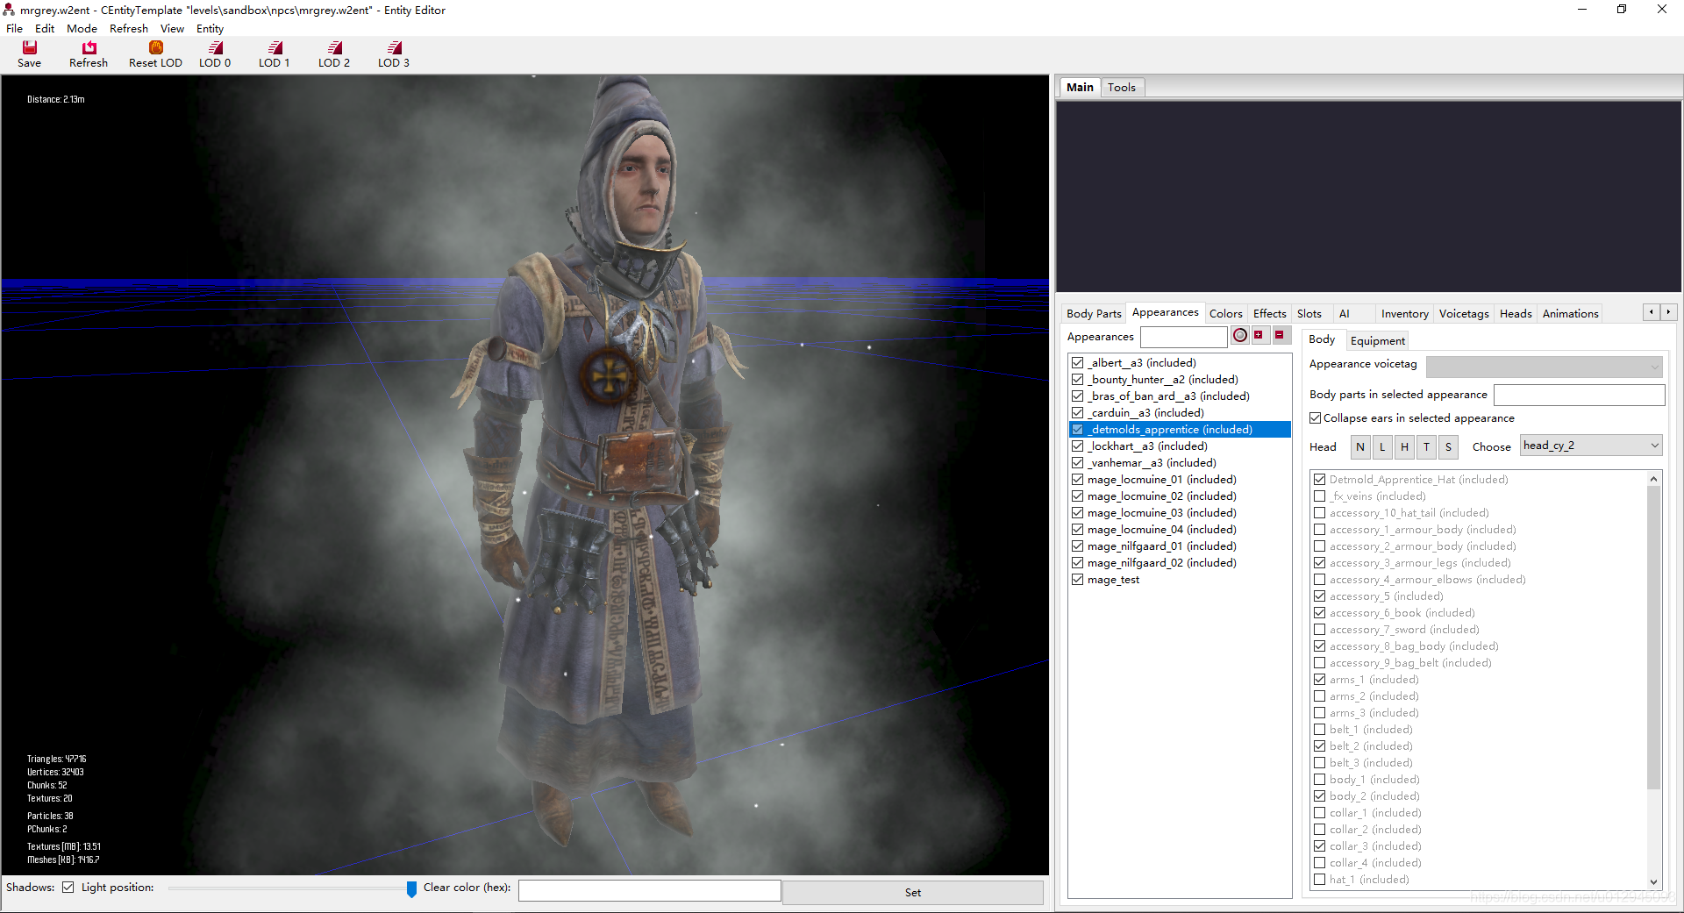The width and height of the screenshot is (1684, 913).
Task: Select the mage_locmuine_01 appearance row
Action: tap(1180, 479)
